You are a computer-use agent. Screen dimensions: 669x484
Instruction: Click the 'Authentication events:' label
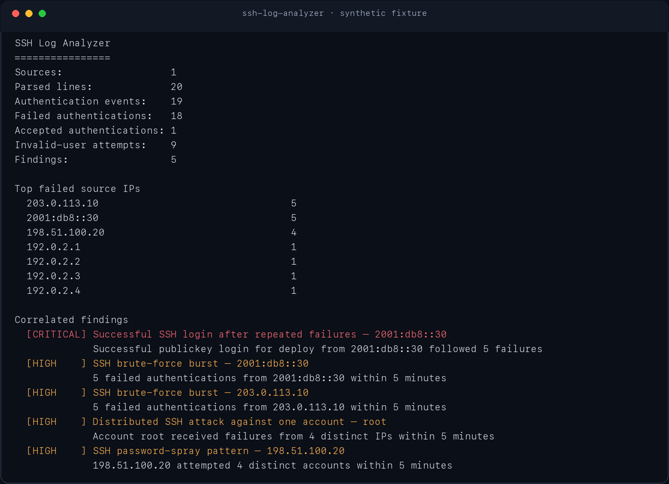[x=81, y=102]
